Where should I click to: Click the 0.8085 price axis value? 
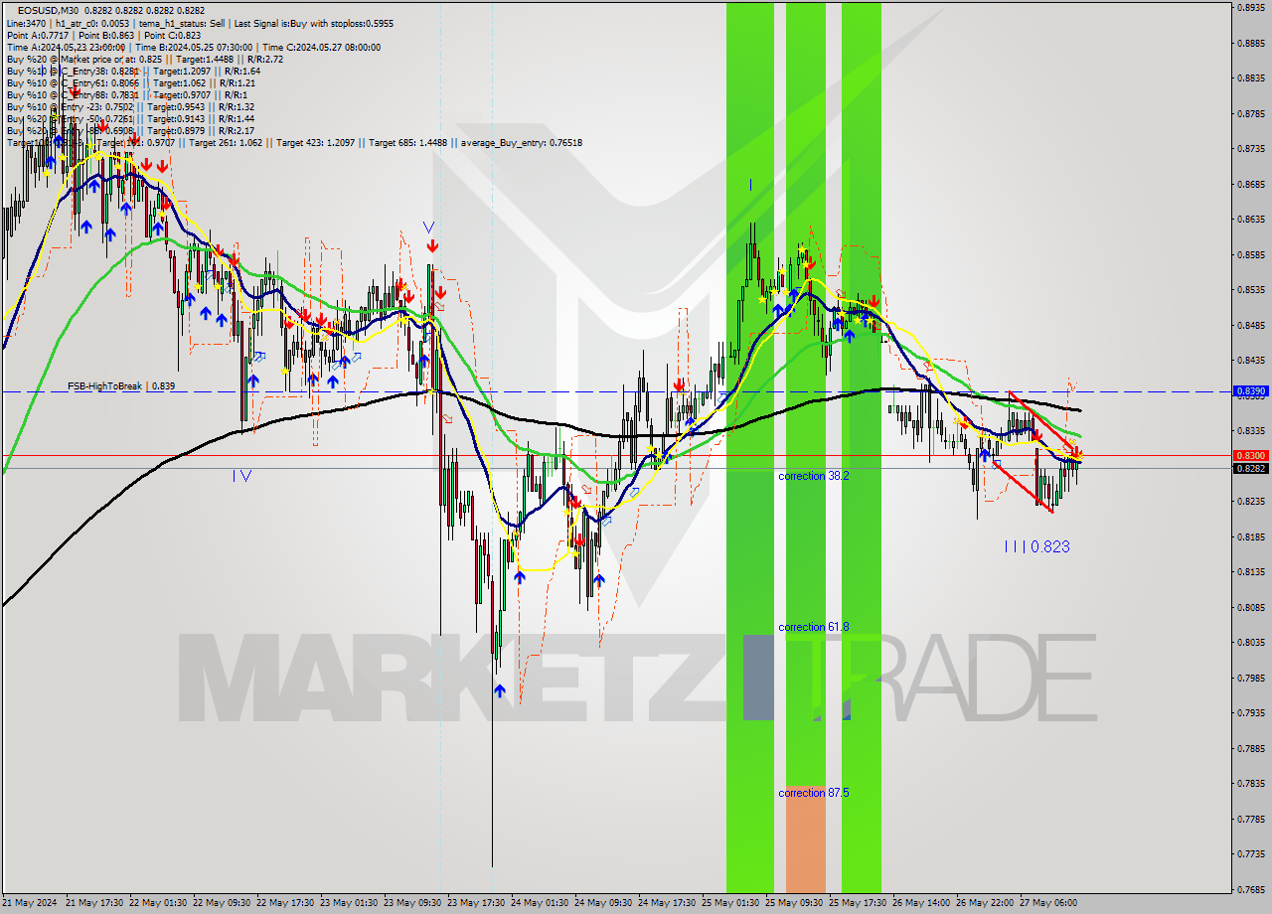pos(1250,607)
